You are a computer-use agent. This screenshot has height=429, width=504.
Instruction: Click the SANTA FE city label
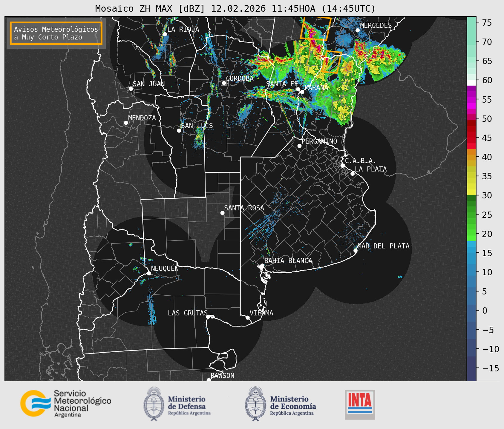(282, 84)
